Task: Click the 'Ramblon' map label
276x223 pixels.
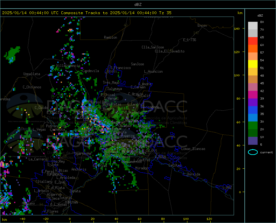Action: pyautogui.click(x=110, y=37)
